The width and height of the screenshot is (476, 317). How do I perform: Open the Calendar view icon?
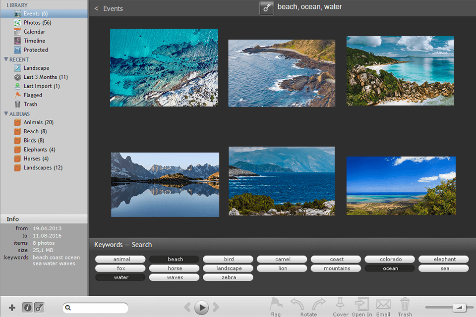tap(18, 32)
